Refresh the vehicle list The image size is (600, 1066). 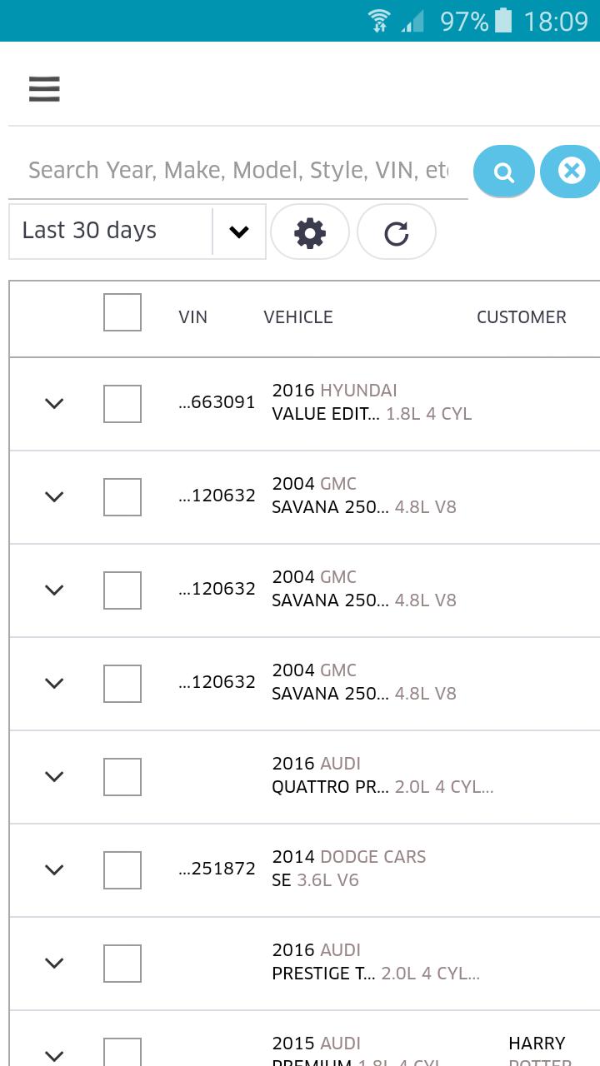(x=396, y=232)
